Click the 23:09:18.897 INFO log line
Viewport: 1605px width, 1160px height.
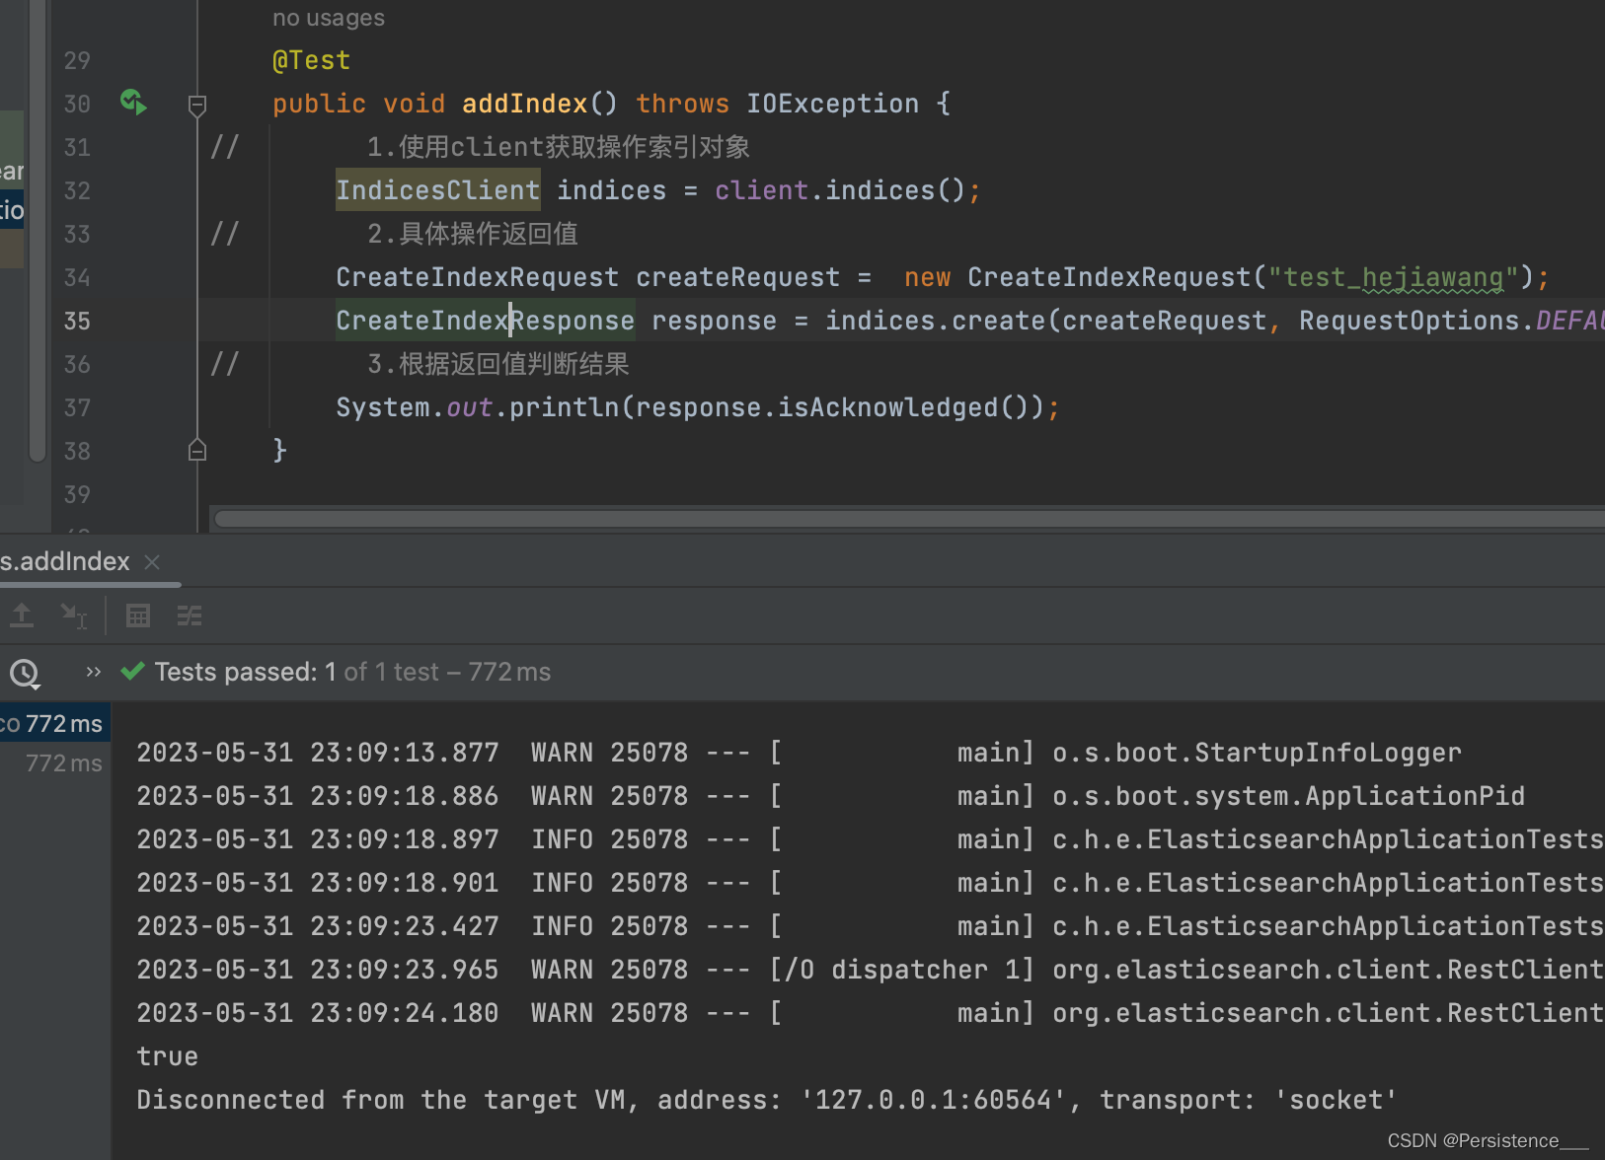tap(870, 839)
